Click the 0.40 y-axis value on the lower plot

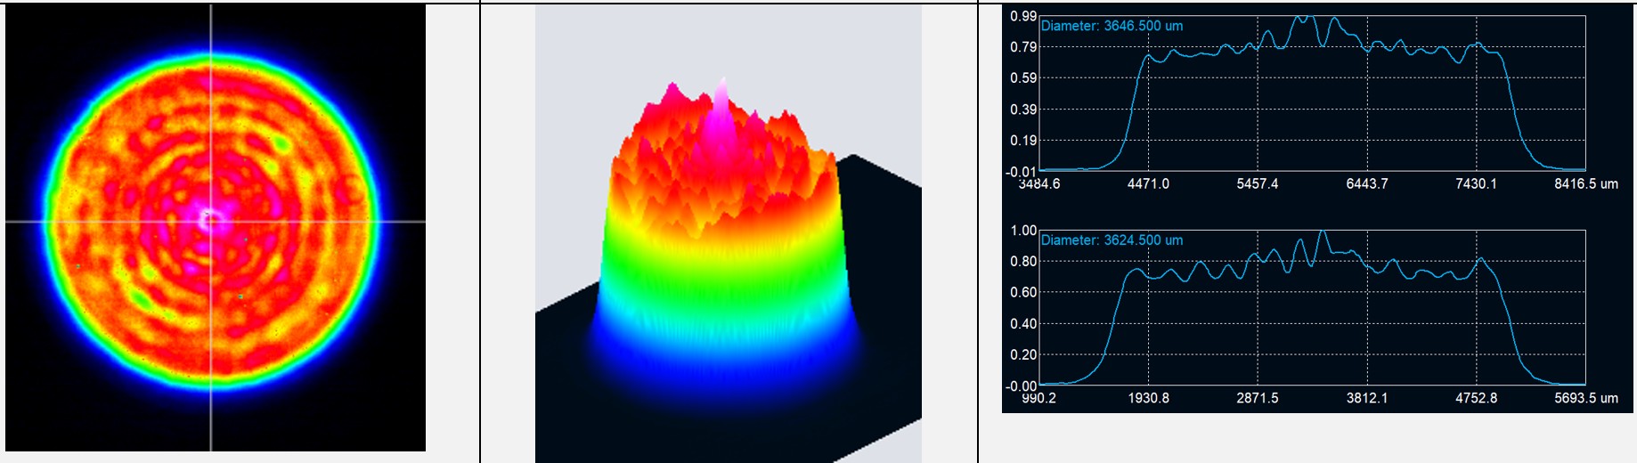pyautogui.click(x=1022, y=324)
